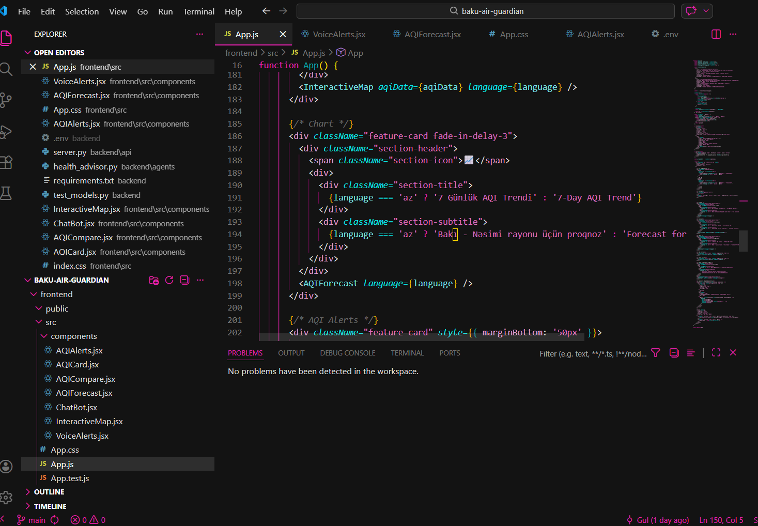Open the Run and Debug view
Image resolution: width=758 pixels, height=526 pixels.
pyautogui.click(x=6, y=132)
